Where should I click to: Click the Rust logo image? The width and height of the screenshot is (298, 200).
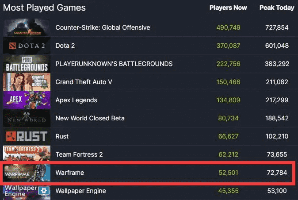pyautogui.click(x=27, y=136)
